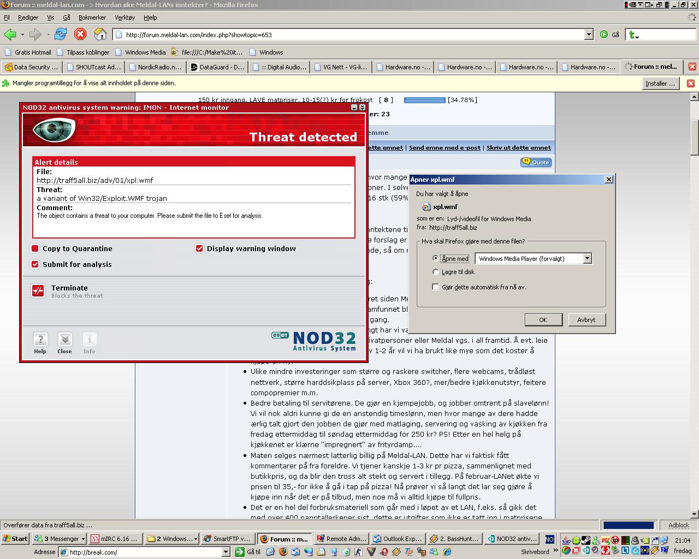Click the page's vertical scrollbar thumb
699x559 pixels.
pos(695,137)
